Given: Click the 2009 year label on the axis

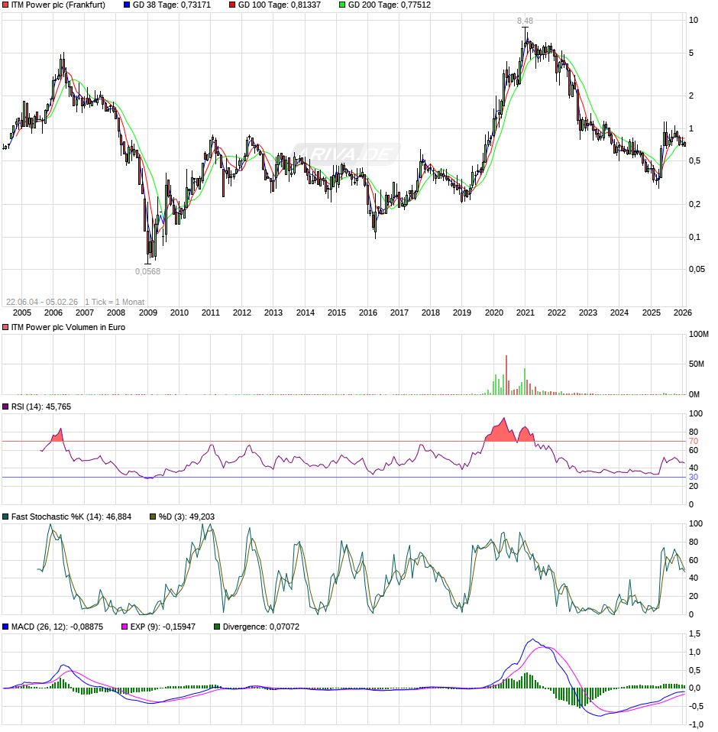Looking at the screenshot, I should [x=148, y=313].
